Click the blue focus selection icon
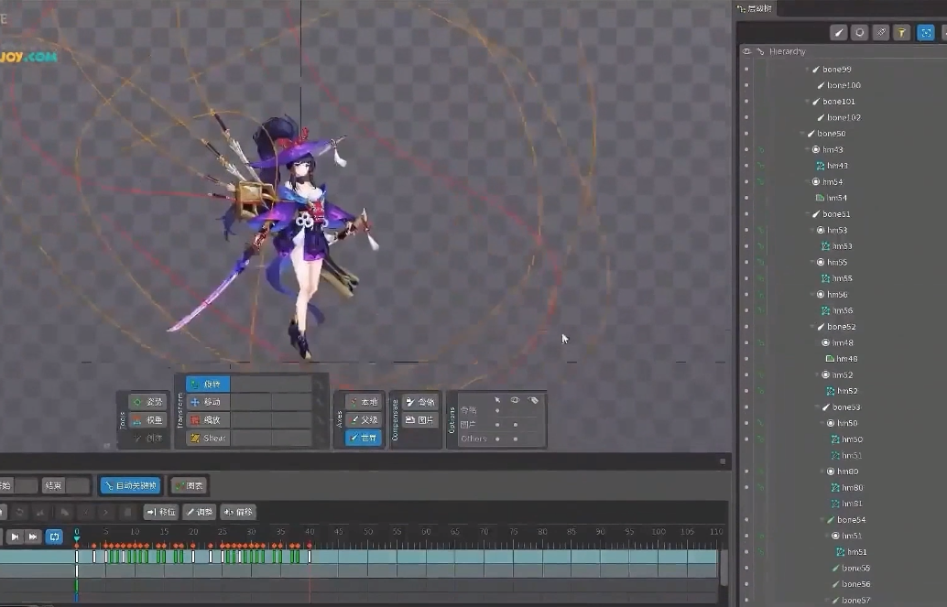Image resolution: width=947 pixels, height=607 pixels. click(x=926, y=33)
